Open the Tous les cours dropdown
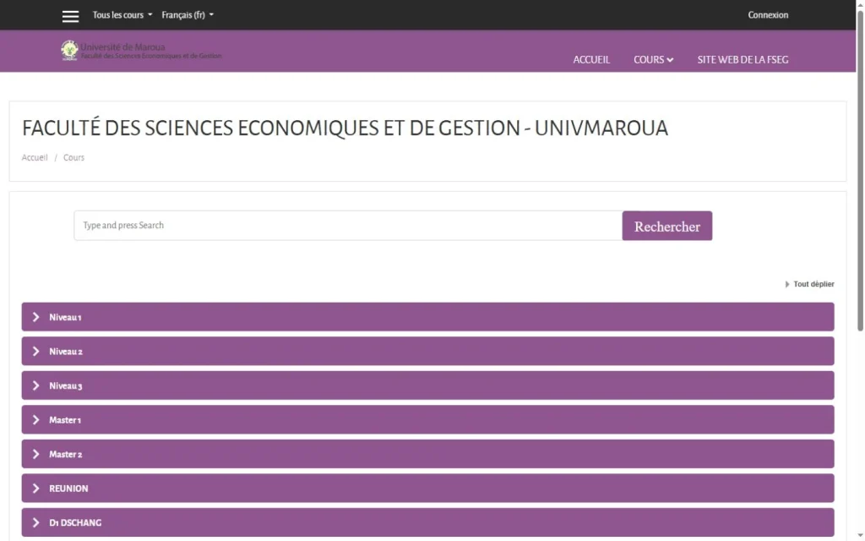The image size is (865, 541). [122, 15]
